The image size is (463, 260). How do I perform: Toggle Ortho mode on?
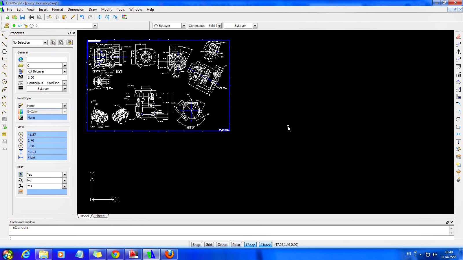click(x=222, y=245)
